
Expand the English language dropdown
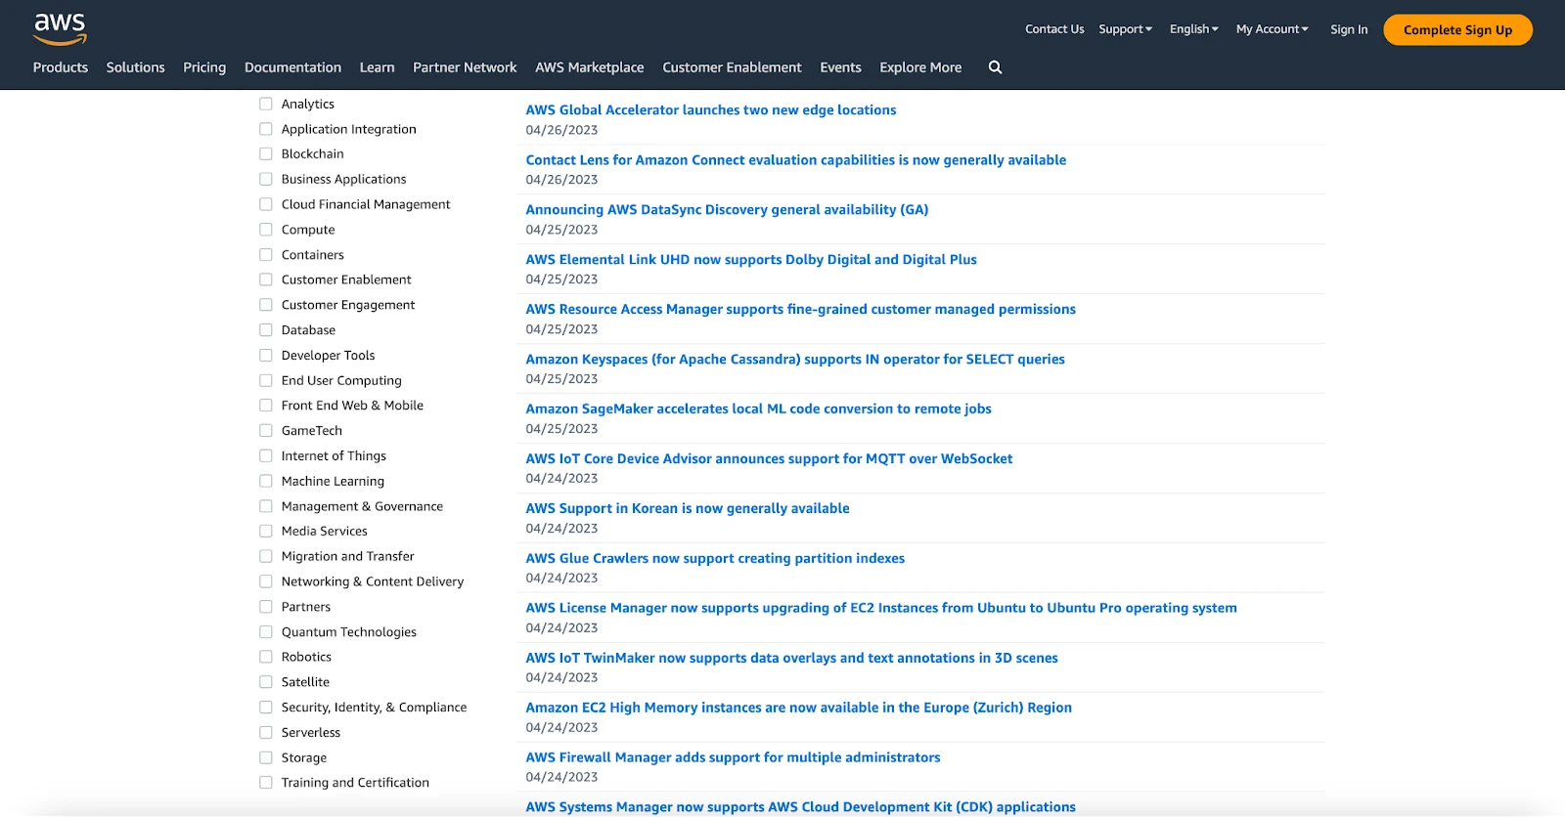point(1193,29)
